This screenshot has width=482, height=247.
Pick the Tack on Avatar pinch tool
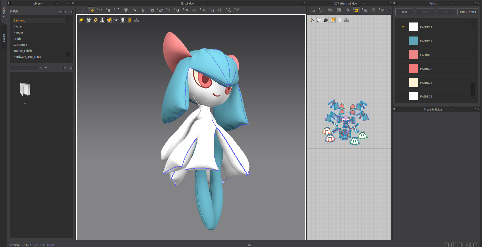[220, 10]
